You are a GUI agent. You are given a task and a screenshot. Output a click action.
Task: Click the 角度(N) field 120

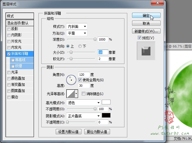point(84,75)
